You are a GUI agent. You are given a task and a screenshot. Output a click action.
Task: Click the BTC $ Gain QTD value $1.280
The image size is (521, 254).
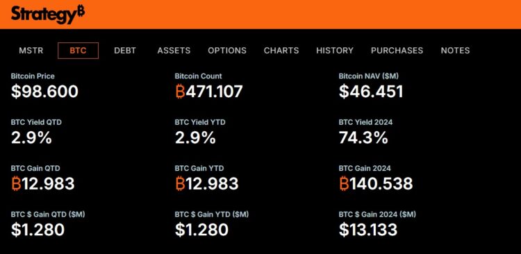[38, 230]
